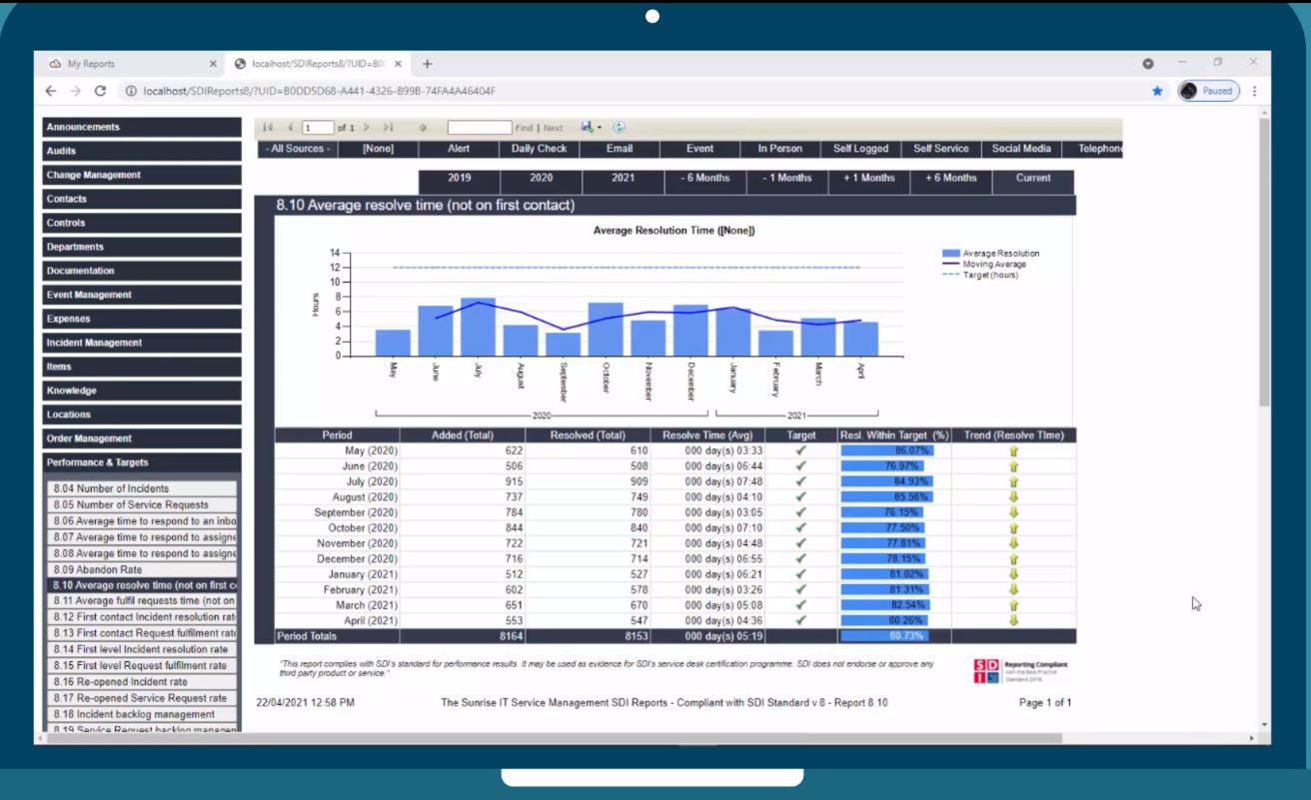1311x800 pixels.
Task: Filter by Social Media source
Action: (1021, 149)
